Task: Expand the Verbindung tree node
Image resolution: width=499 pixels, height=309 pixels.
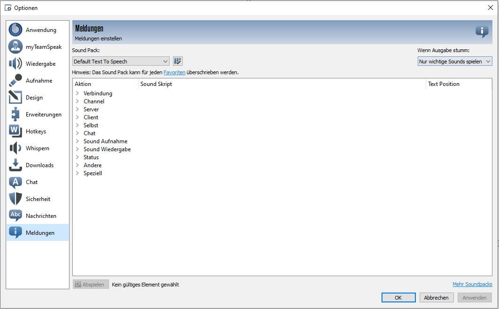Action: [78, 93]
